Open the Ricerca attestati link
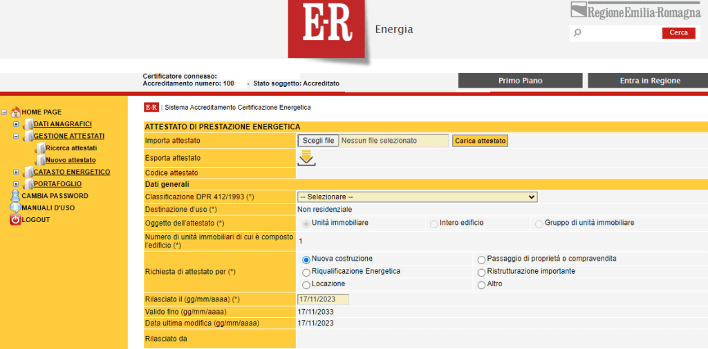708x349 pixels. (x=71, y=148)
